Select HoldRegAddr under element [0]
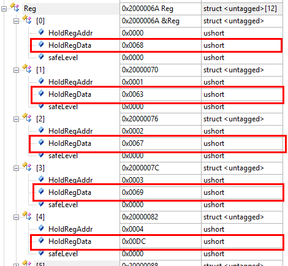The width and height of the screenshot is (288, 266). [70, 33]
